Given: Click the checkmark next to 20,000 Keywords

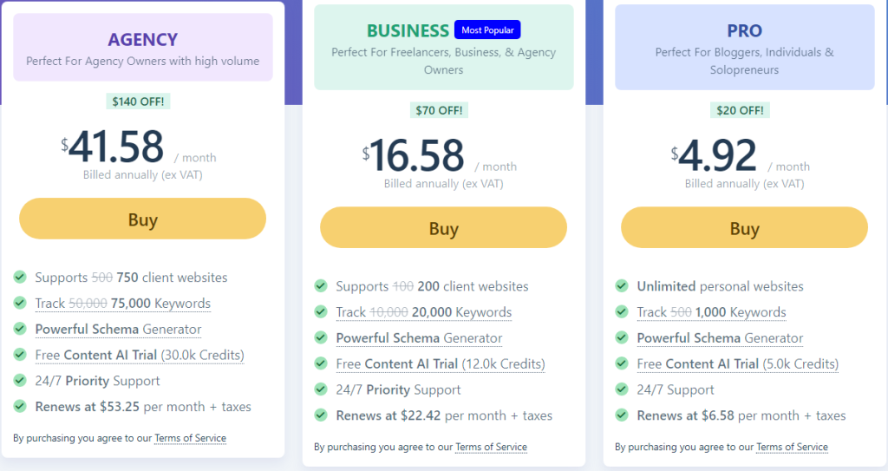Looking at the screenshot, I should pos(321,312).
